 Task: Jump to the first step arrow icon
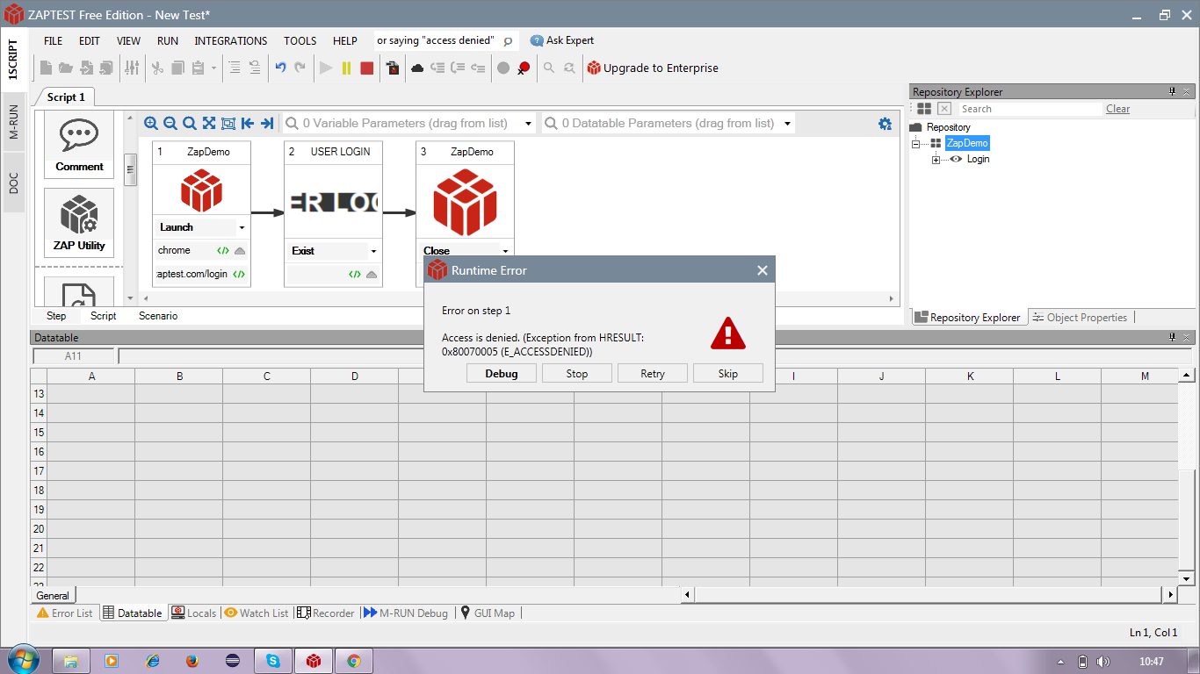[248, 124]
